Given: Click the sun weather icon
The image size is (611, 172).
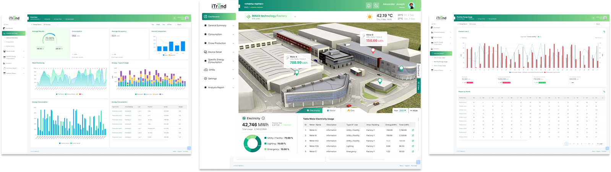Looking at the screenshot, I should click(x=370, y=17).
